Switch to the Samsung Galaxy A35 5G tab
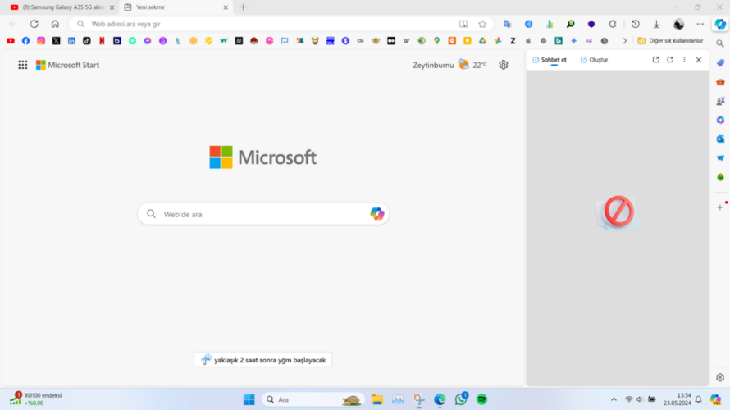Viewport: 730px width, 410px height. click(62, 7)
